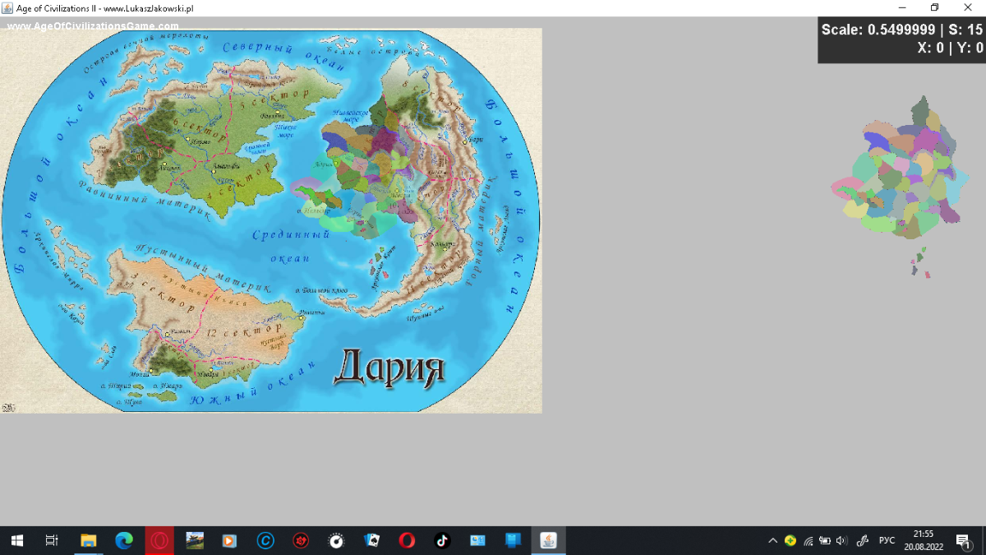This screenshot has height=555, width=986.
Task: Open Opera GX with the red-highlighted taskbar icon
Action: tap(159, 540)
